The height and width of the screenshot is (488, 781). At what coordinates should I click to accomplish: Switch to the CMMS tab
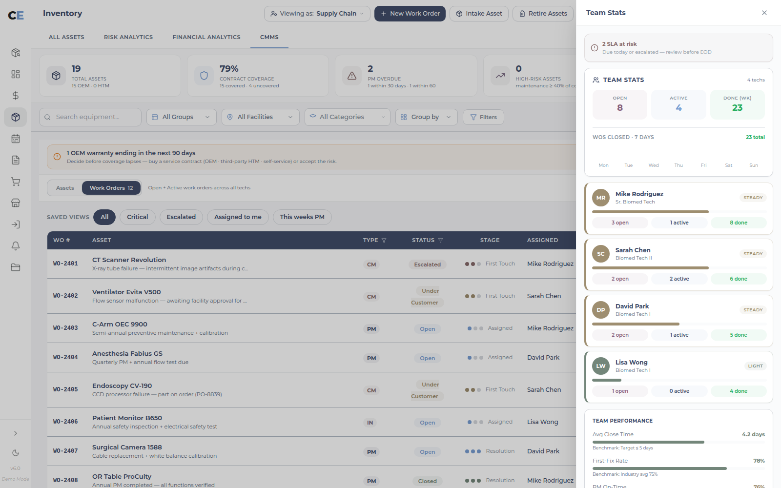pyautogui.click(x=269, y=37)
